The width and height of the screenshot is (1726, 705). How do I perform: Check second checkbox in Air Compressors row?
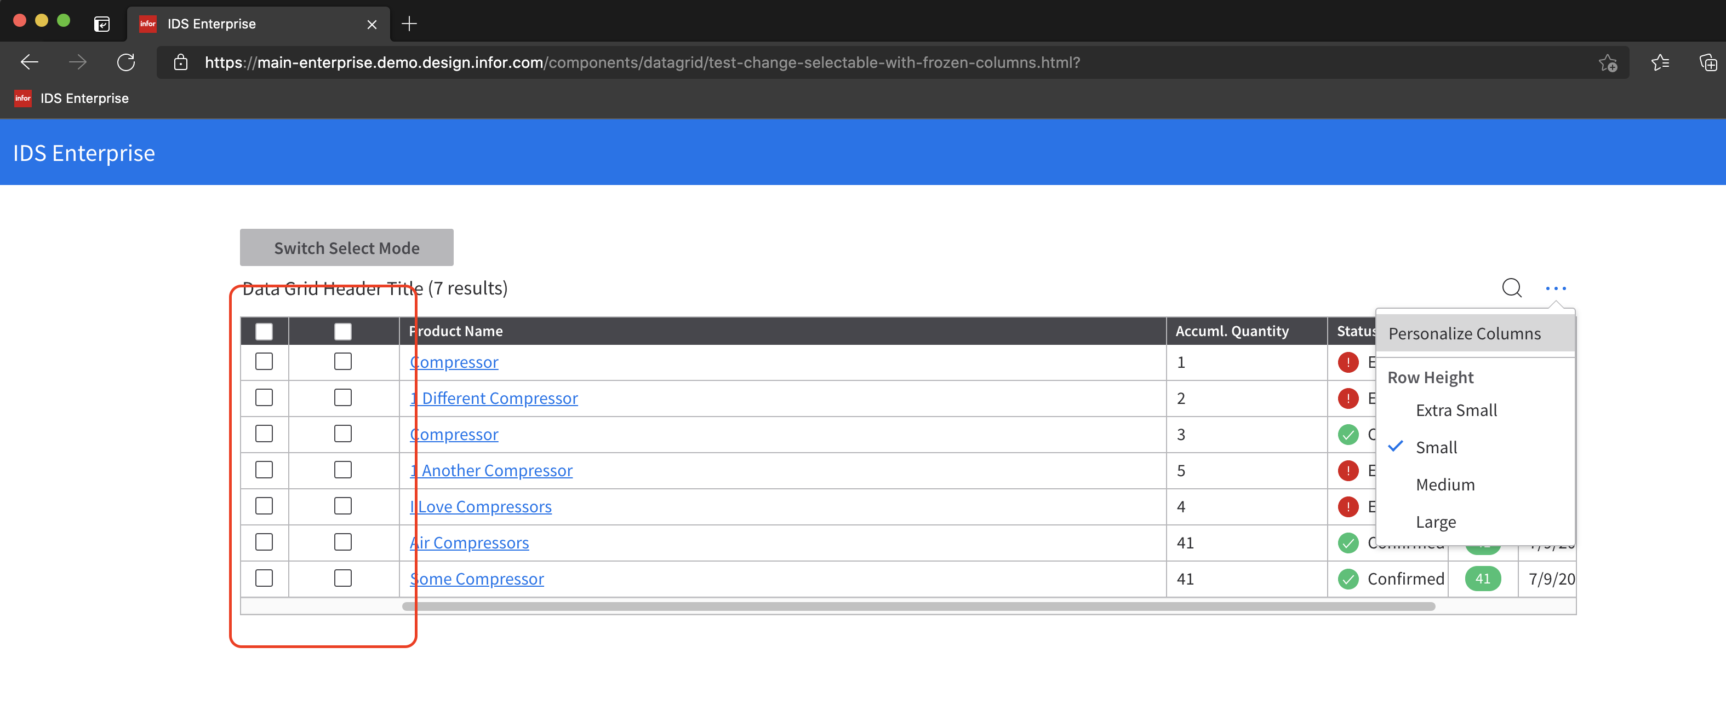[342, 542]
